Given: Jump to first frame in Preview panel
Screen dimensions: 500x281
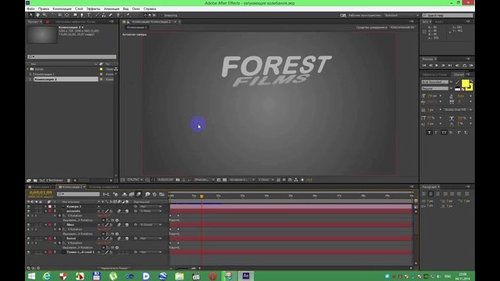Looking at the screenshot, I should (424, 66).
